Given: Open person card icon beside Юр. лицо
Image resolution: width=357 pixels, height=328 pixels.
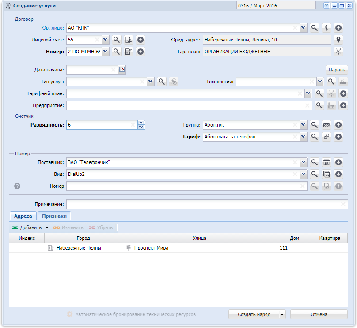Looking at the screenshot, I should tap(327, 28).
